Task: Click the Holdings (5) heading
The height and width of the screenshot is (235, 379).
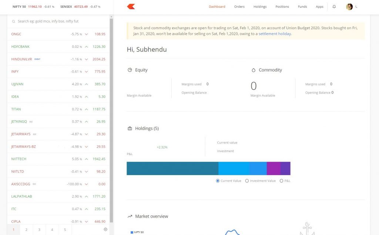Action: tap(147, 128)
